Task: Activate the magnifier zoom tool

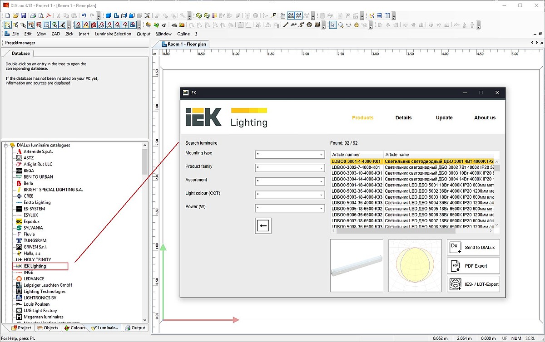Action: (x=341, y=25)
